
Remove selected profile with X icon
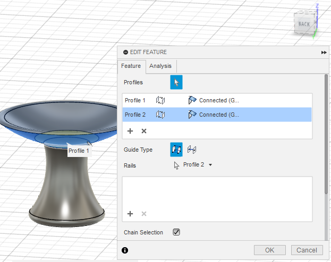coord(144,131)
